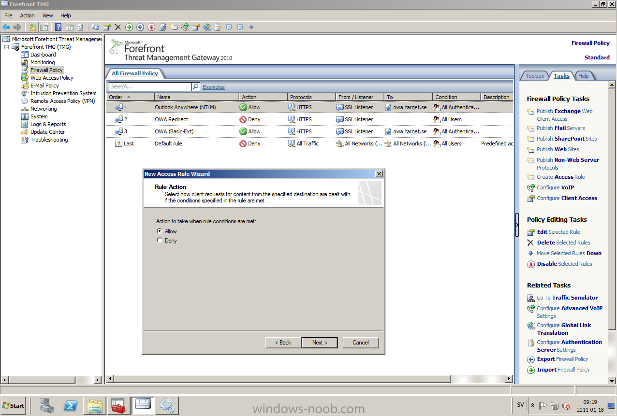Screen dimensions: 617x416
Task: Select the Deny radio button
Action: [160, 241]
